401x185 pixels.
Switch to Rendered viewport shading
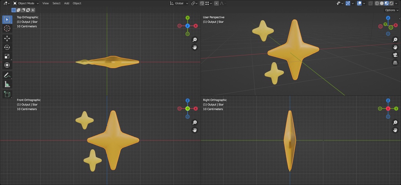click(391, 3)
